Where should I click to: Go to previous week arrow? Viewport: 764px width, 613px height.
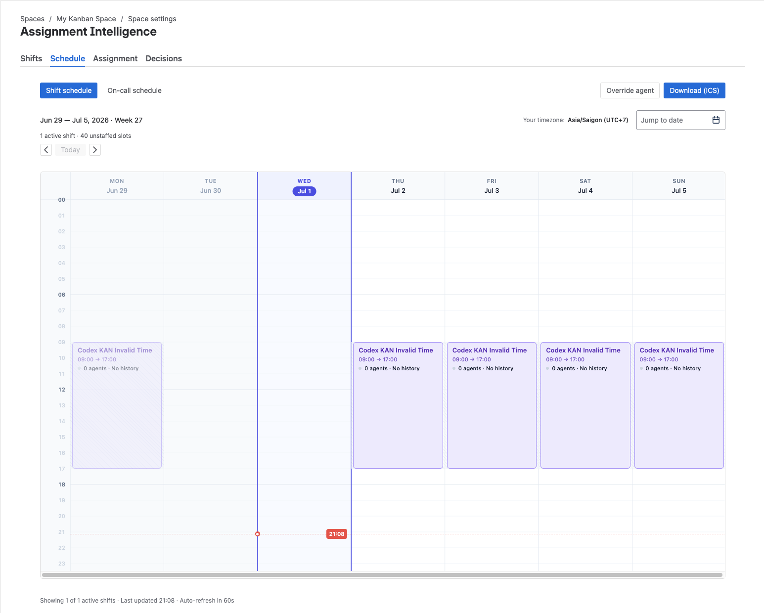46,150
